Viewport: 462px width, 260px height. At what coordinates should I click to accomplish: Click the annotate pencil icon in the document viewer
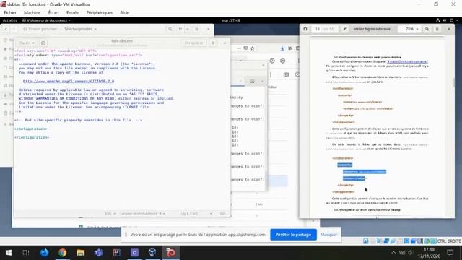tap(344, 29)
